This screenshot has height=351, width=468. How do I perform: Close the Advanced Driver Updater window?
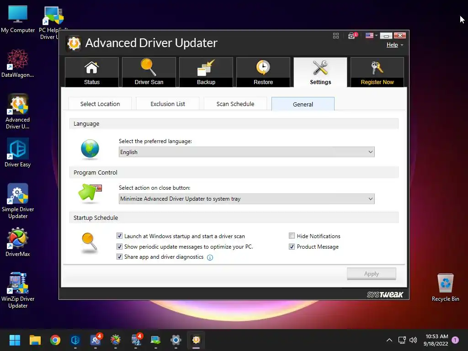click(399, 36)
